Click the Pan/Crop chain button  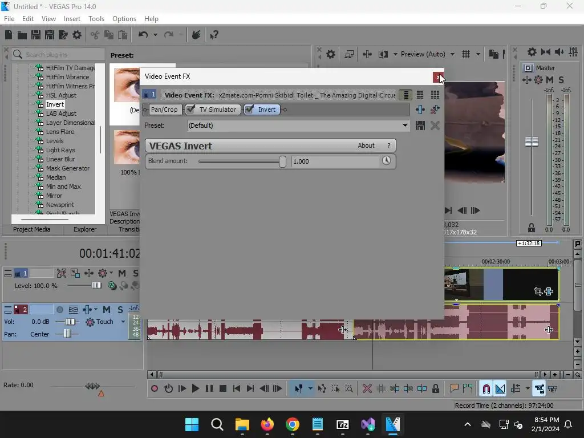164,109
